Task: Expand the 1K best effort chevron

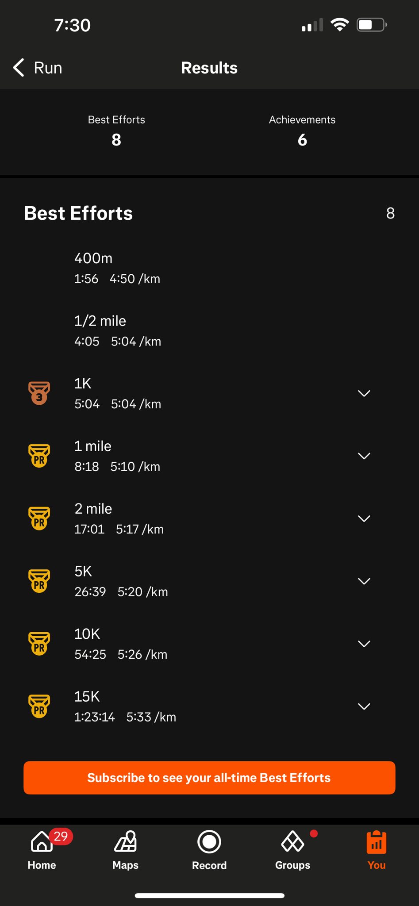Action: (364, 393)
